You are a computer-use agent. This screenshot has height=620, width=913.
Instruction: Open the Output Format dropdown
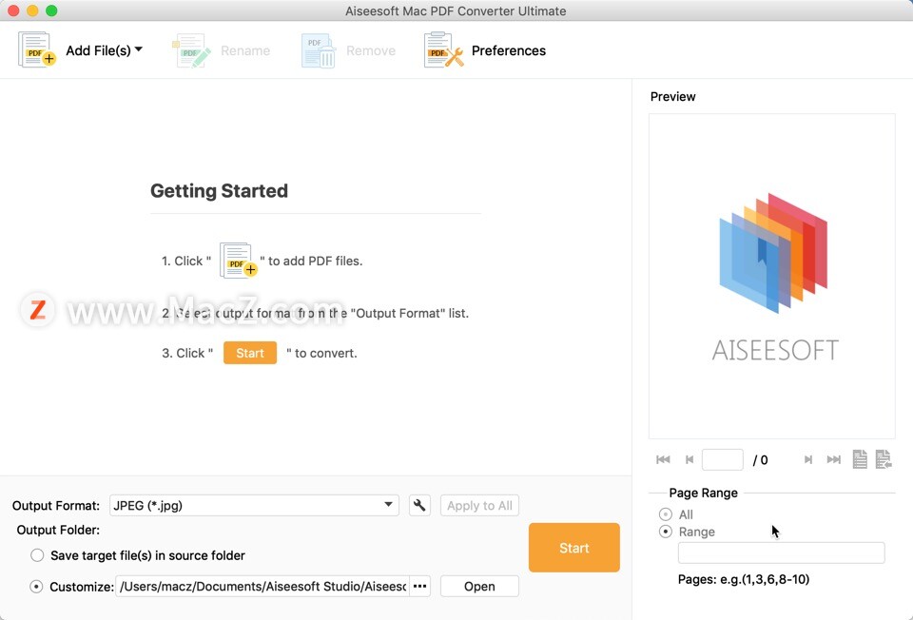point(255,505)
